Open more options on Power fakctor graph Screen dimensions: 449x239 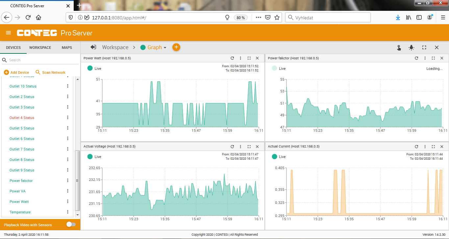coord(425,58)
